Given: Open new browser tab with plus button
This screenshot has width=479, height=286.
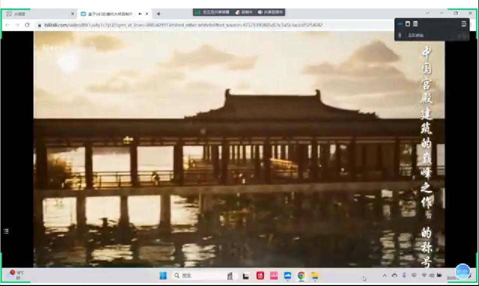Looking at the screenshot, I should point(159,13).
